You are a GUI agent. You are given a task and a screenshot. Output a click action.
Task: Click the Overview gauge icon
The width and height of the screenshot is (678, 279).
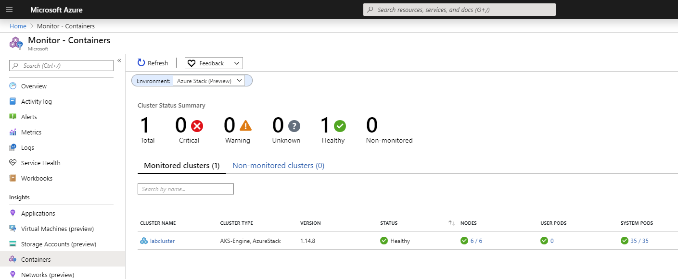pos(13,86)
